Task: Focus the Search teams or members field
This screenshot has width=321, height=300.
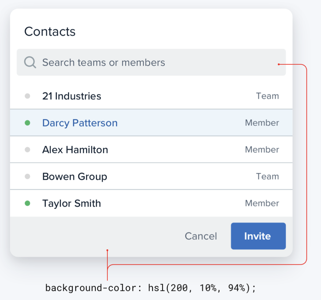Action: tap(151, 62)
